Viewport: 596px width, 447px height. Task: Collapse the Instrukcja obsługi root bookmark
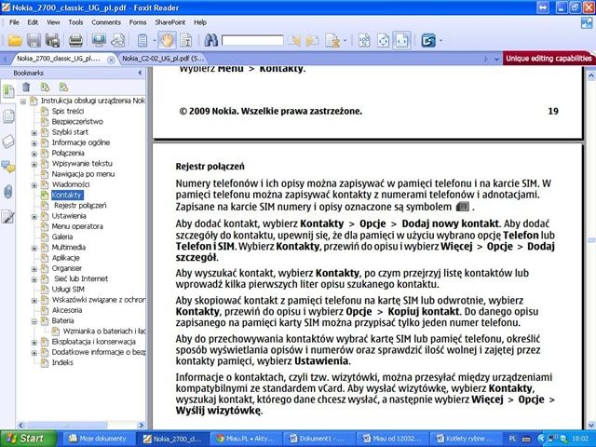click(23, 102)
